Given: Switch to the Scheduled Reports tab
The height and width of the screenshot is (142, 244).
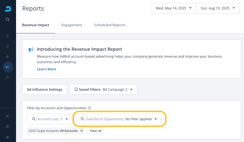Looking at the screenshot, I should point(110,25).
